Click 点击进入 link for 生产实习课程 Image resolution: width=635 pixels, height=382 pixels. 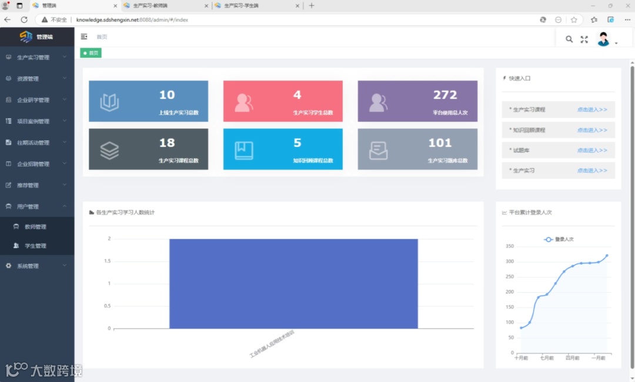tap(592, 110)
